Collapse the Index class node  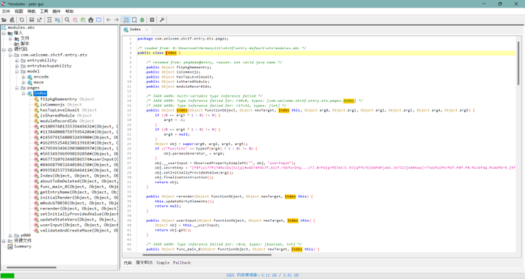point(24,93)
